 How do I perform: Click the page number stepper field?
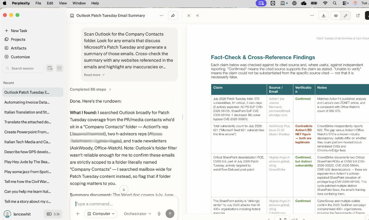coord(282,219)
